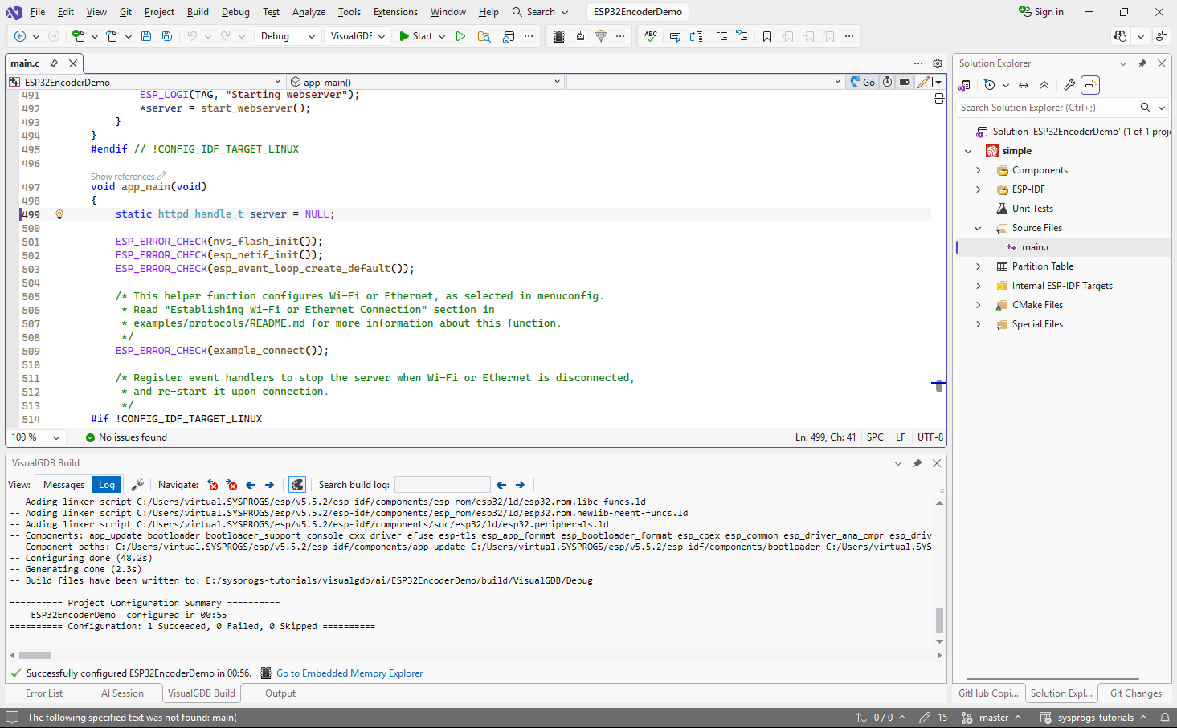
Task: Click the Search build log input field
Action: point(442,485)
